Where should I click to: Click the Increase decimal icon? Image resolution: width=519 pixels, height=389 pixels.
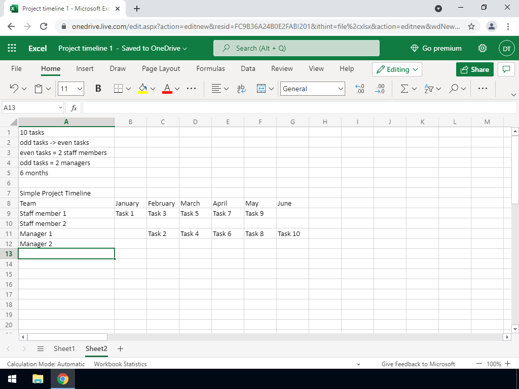click(x=360, y=89)
